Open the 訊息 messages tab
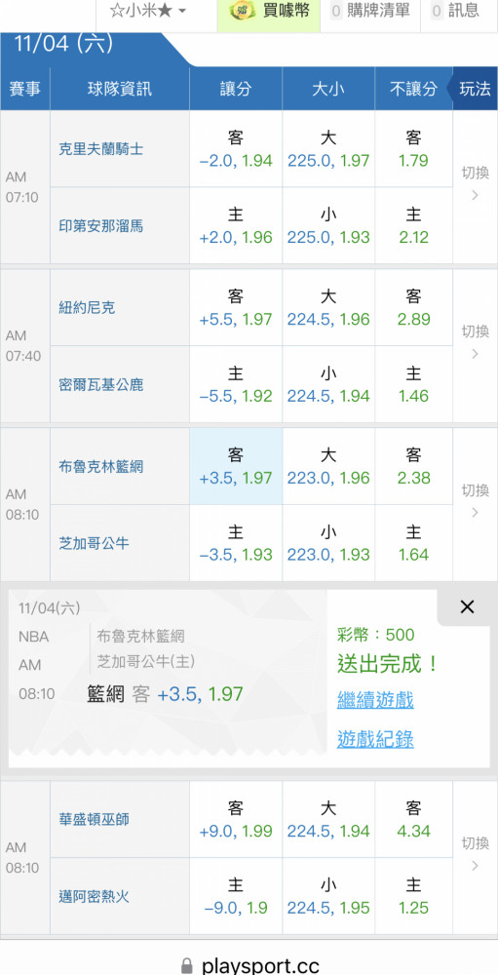 456,11
